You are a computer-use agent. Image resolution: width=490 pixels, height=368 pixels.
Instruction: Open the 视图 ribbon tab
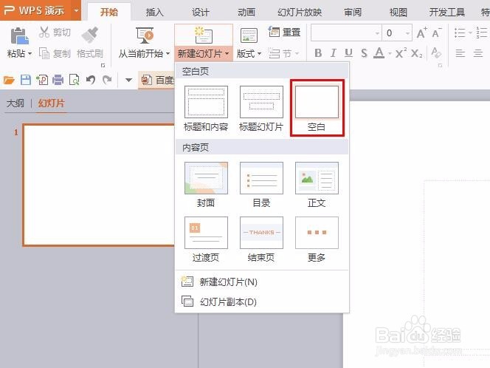(x=398, y=13)
